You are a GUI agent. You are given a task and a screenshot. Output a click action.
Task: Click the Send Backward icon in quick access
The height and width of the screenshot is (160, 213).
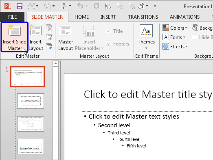[x=132, y=6]
